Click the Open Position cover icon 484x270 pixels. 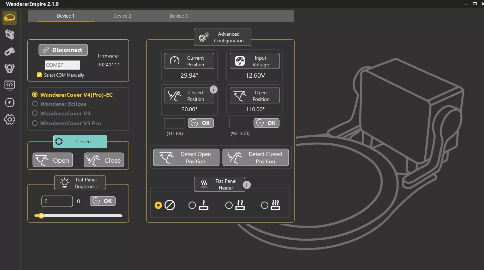coord(240,95)
